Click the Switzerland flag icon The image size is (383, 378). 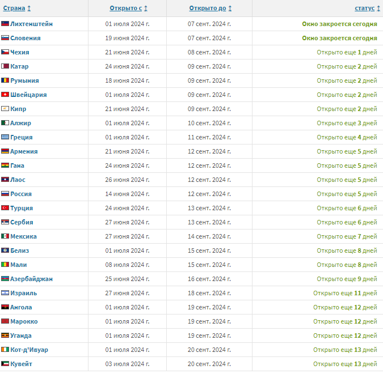click(5, 95)
